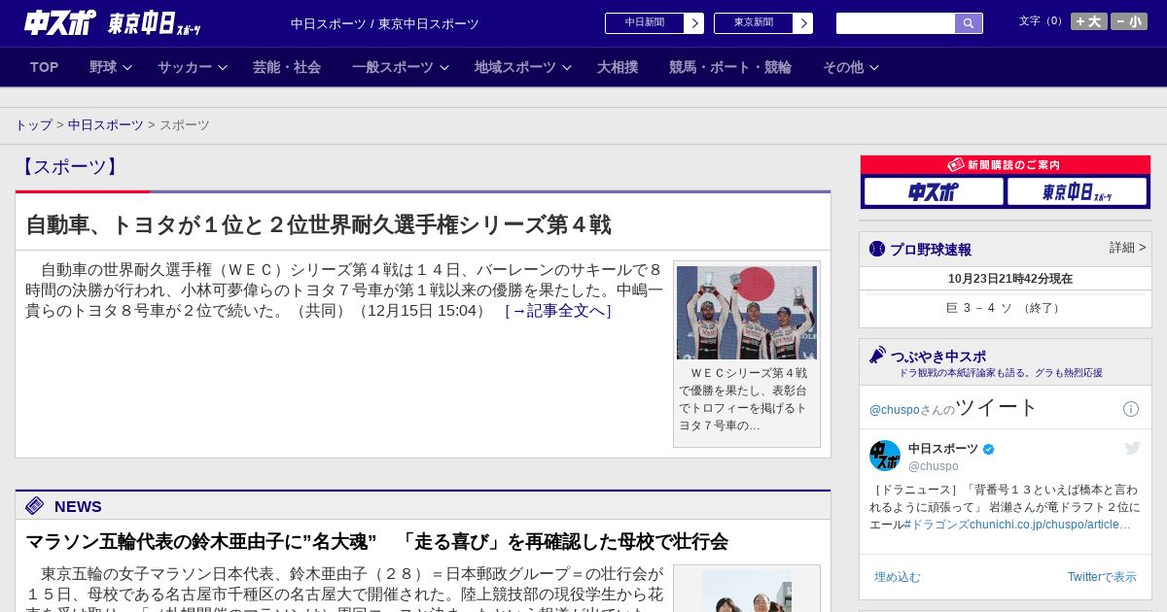Open the 鈴木亜由子 marathon headline

(x=377, y=541)
